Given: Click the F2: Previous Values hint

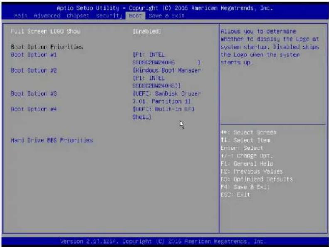Looking at the screenshot, I should click(x=252, y=171).
